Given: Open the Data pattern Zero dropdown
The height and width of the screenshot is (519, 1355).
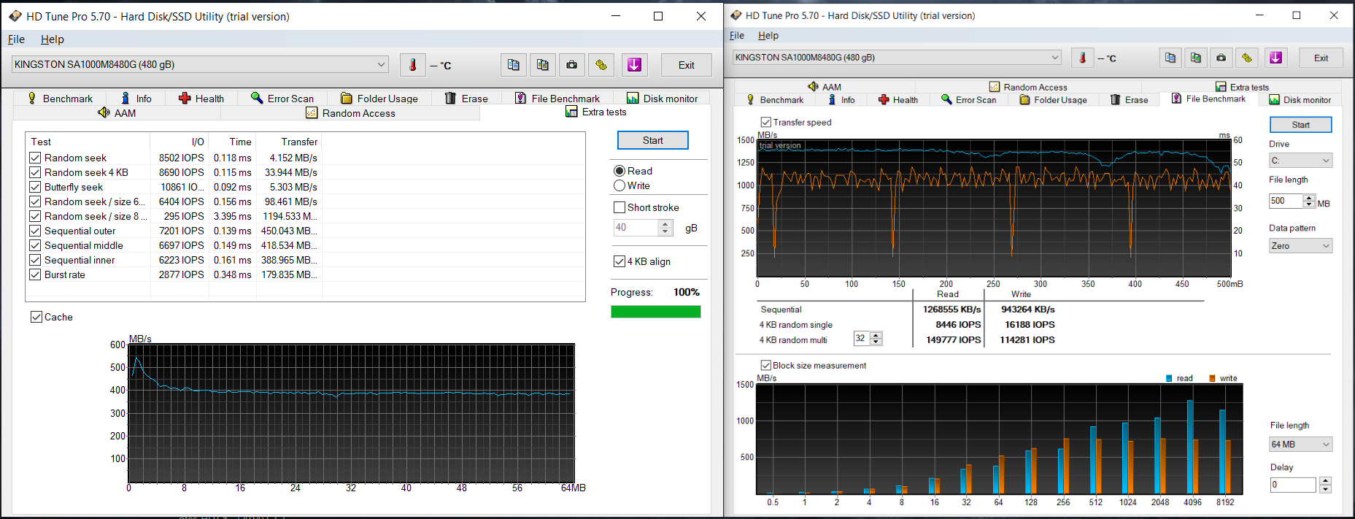Looking at the screenshot, I should [1300, 246].
